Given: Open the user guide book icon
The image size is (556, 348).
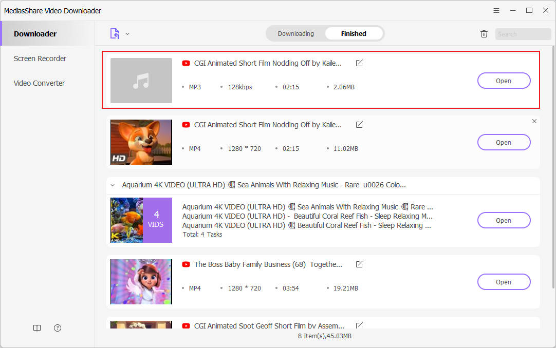Looking at the screenshot, I should (36, 327).
